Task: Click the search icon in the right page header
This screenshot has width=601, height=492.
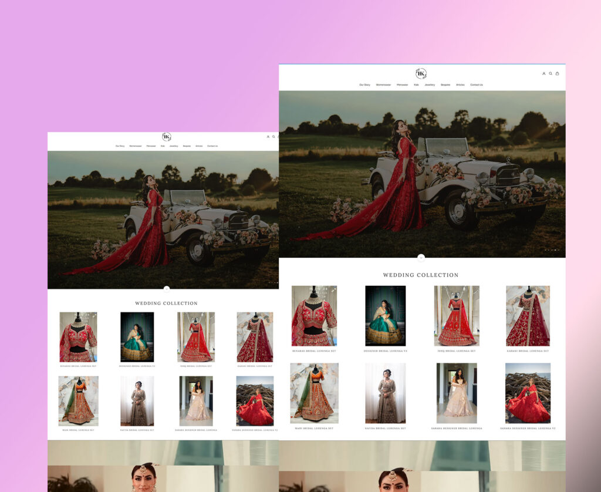Action: click(x=551, y=73)
